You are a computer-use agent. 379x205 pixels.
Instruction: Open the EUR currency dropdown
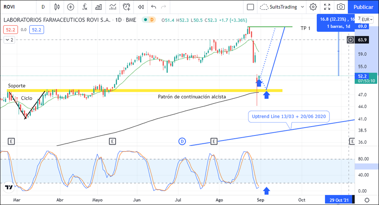tap(367, 20)
